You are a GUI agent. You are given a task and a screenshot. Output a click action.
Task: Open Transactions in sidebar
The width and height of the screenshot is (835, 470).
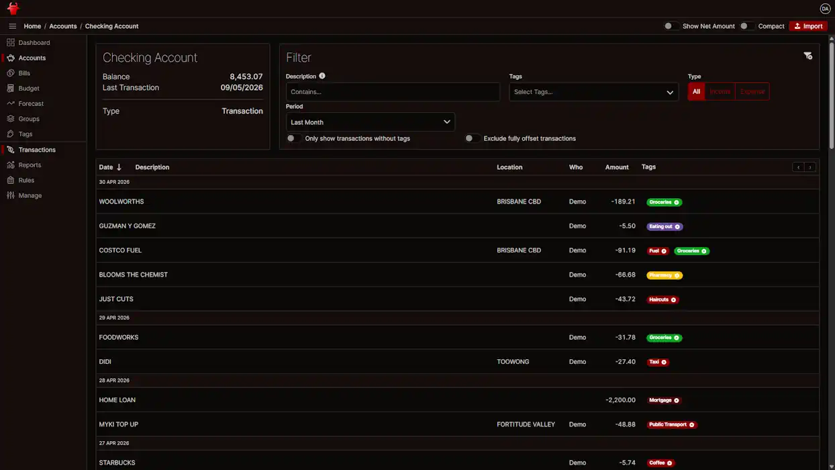37,150
